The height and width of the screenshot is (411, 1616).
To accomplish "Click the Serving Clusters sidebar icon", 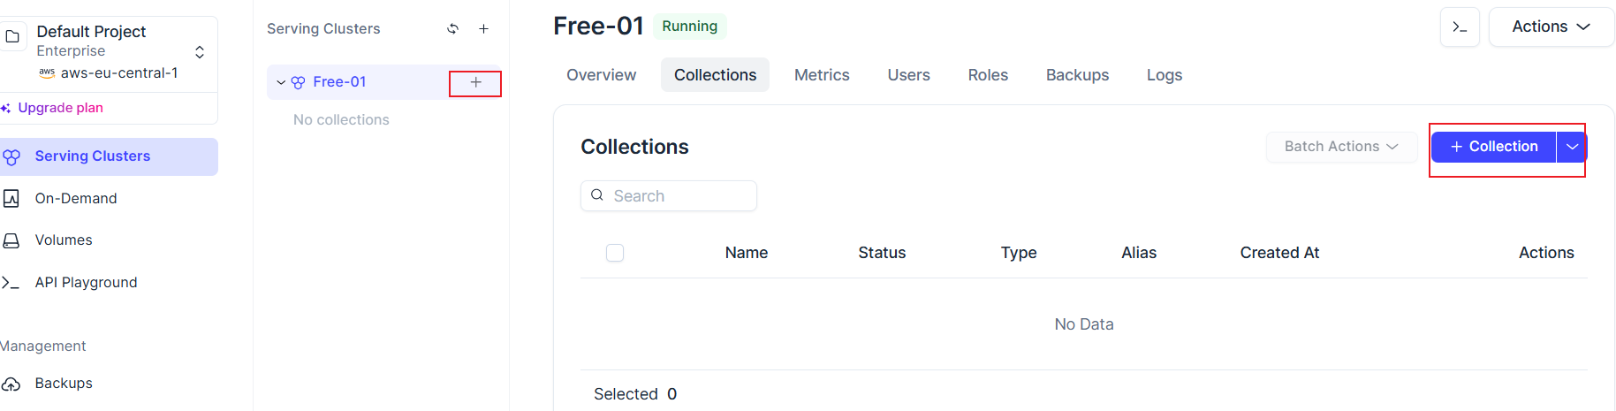I will click(11, 157).
